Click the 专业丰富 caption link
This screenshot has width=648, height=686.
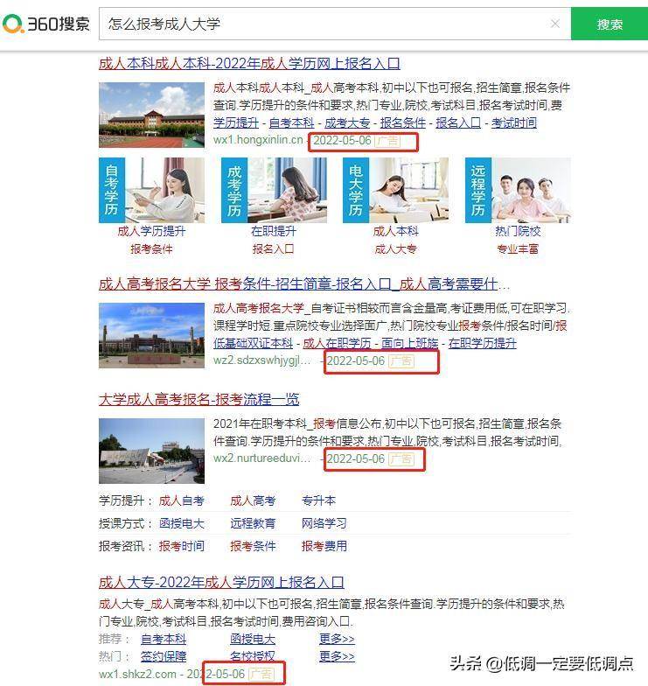tap(518, 248)
